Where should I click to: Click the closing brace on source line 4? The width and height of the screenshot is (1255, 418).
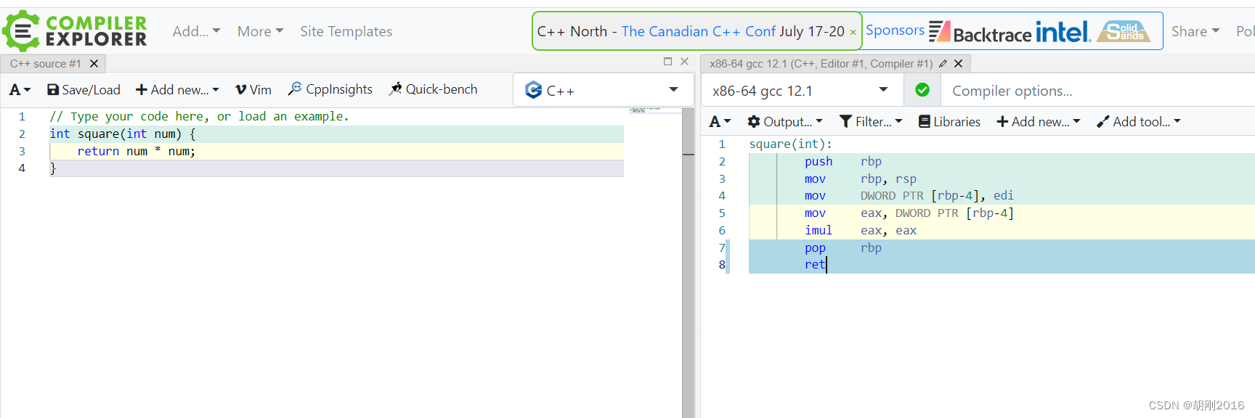[x=53, y=168]
